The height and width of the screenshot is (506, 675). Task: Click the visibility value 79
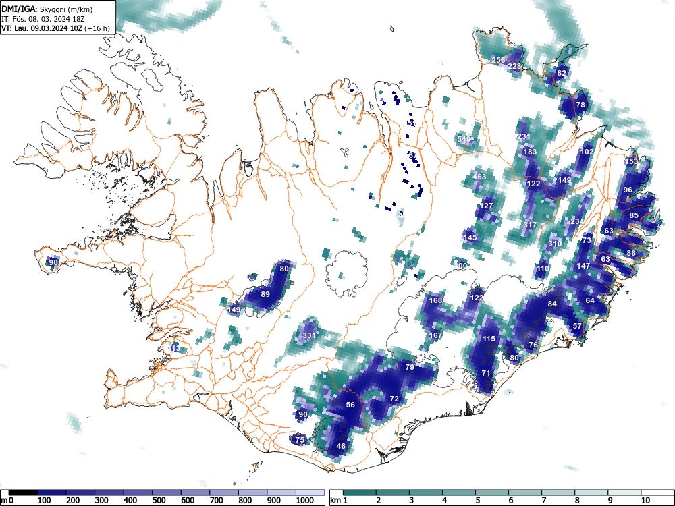click(x=410, y=367)
